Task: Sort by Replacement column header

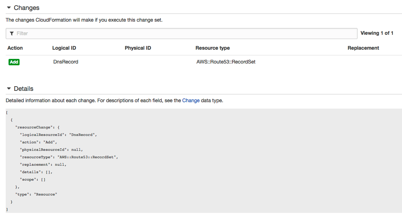Action: point(363,48)
